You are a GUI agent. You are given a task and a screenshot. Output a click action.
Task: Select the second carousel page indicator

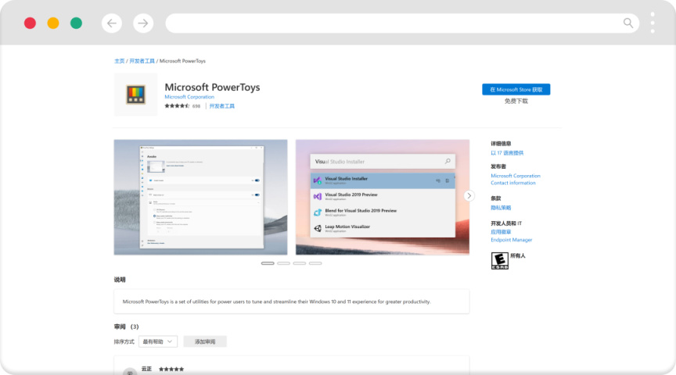(x=284, y=263)
